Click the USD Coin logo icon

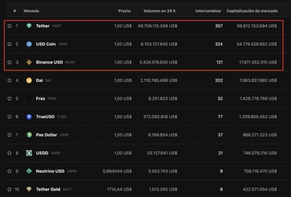click(30, 44)
